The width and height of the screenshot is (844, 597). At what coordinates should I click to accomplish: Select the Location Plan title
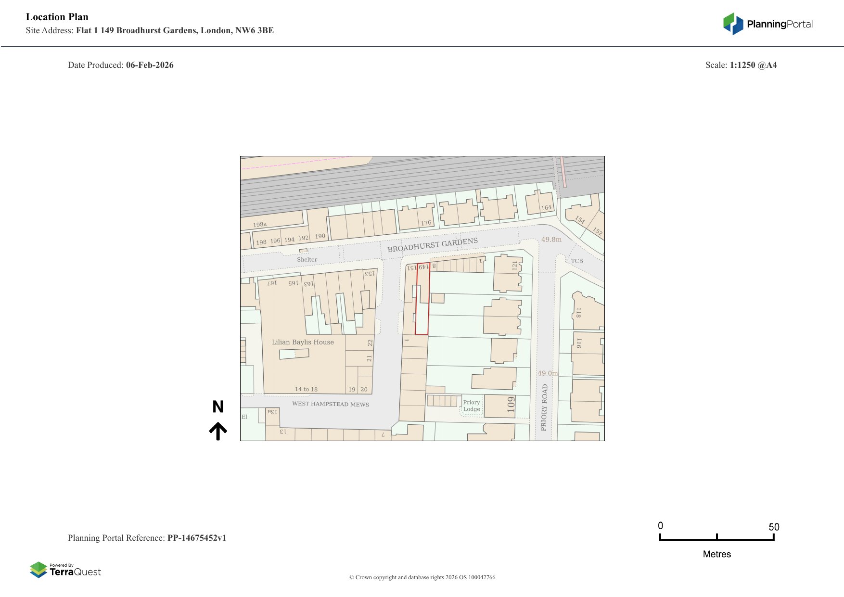tap(57, 17)
